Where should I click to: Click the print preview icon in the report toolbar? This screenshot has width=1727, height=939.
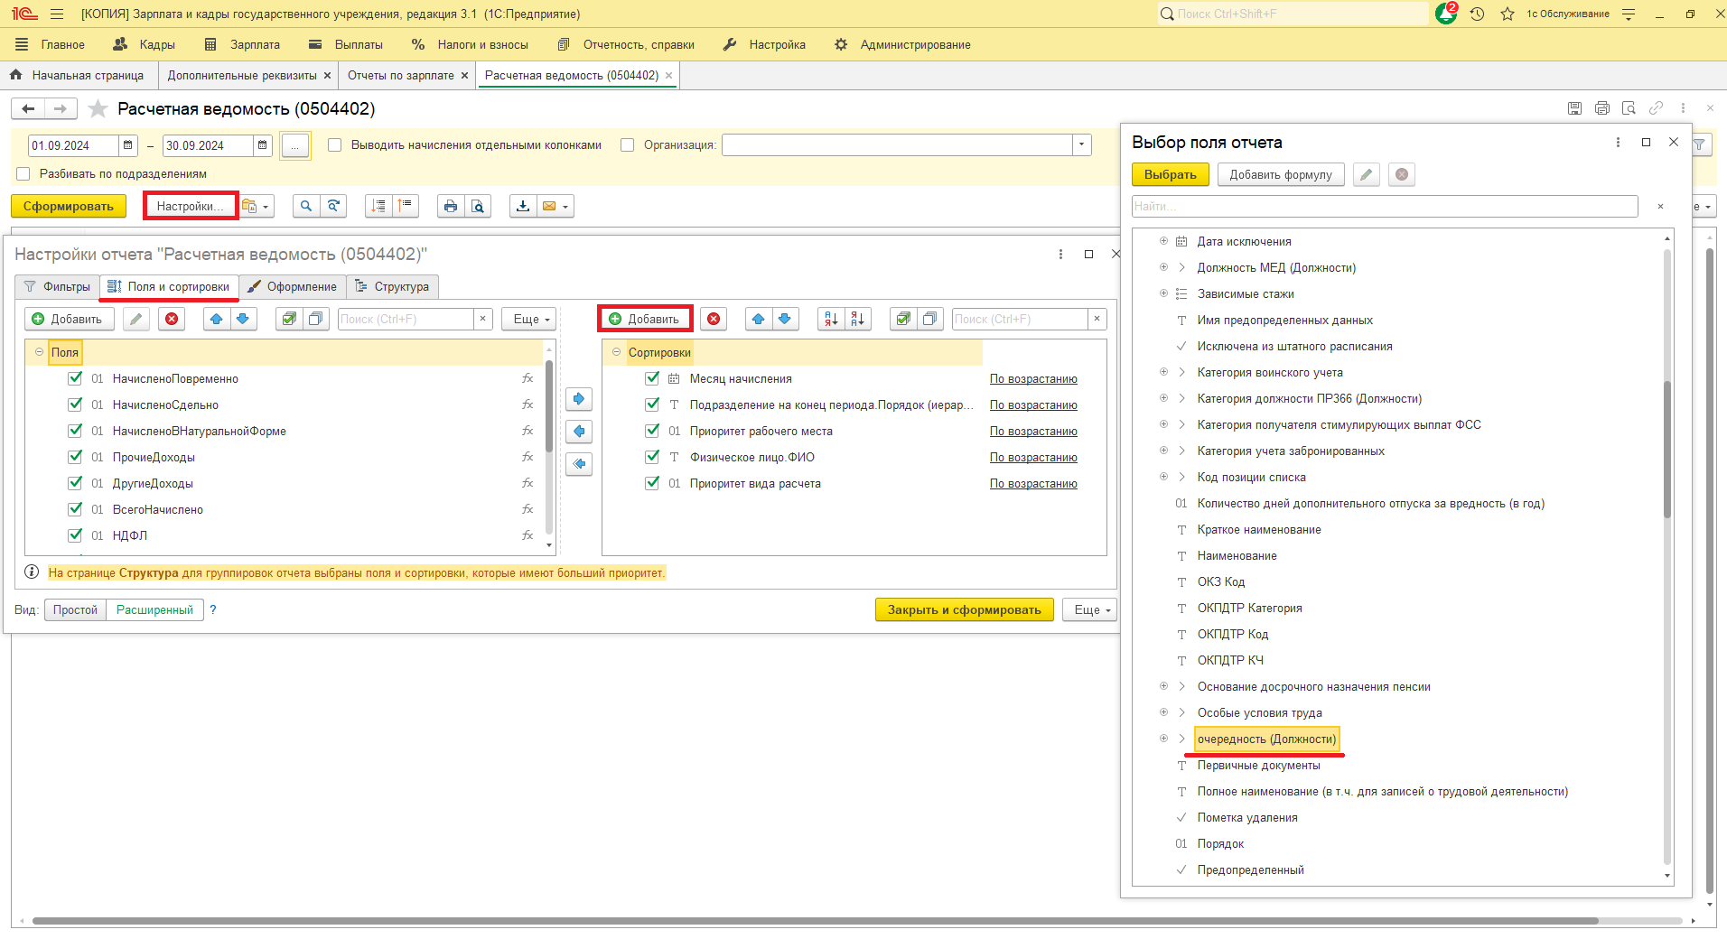click(x=478, y=207)
